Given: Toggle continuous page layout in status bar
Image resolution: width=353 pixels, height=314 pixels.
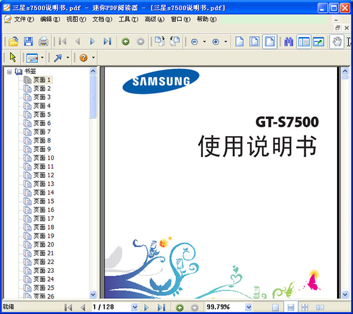Looking at the screenshot, I should 291,308.
